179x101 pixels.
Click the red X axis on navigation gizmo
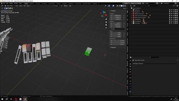point(106,15)
